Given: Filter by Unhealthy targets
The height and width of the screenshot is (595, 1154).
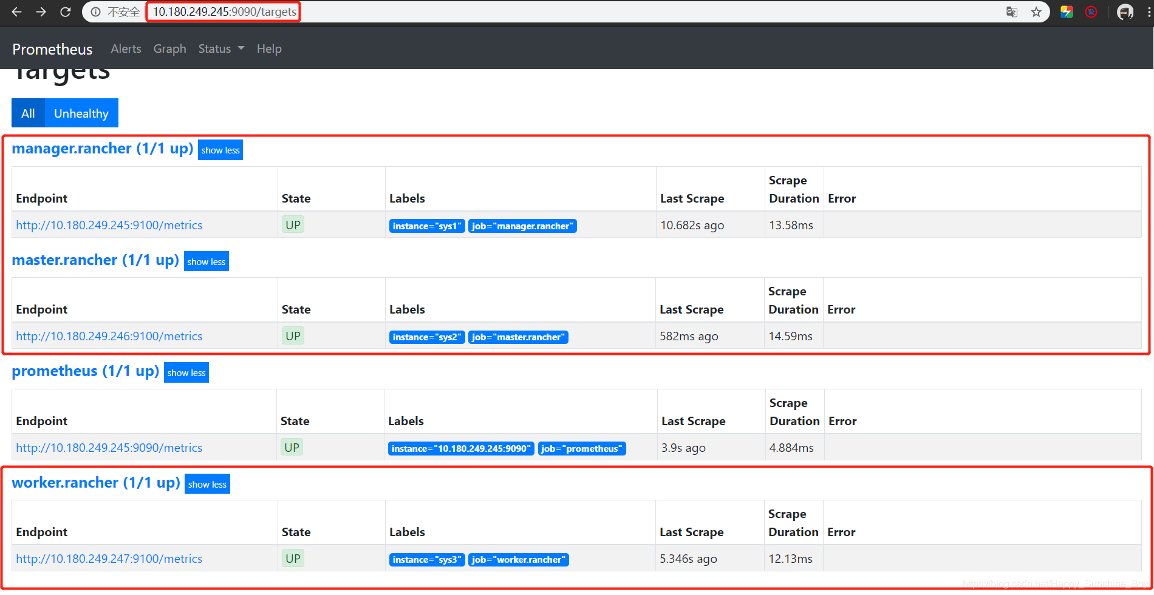Looking at the screenshot, I should 81,113.
